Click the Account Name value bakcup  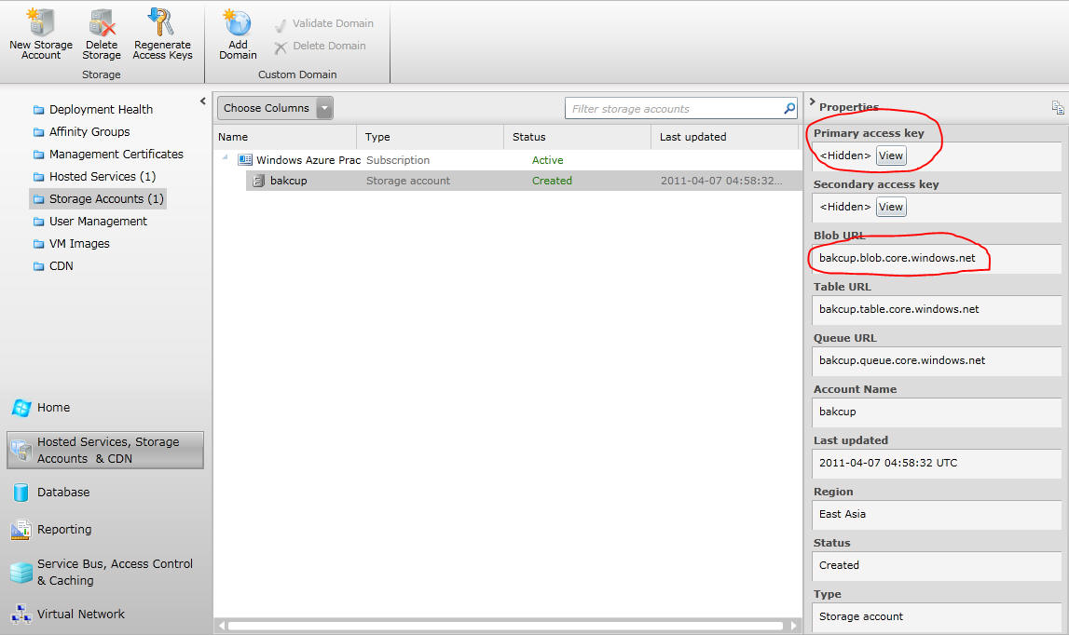point(837,412)
